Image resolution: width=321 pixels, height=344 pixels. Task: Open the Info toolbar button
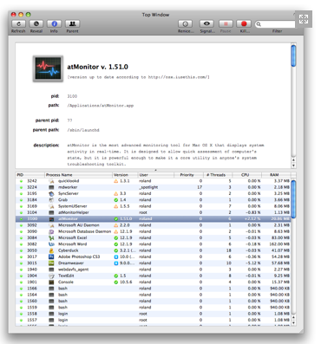pos(54,23)
